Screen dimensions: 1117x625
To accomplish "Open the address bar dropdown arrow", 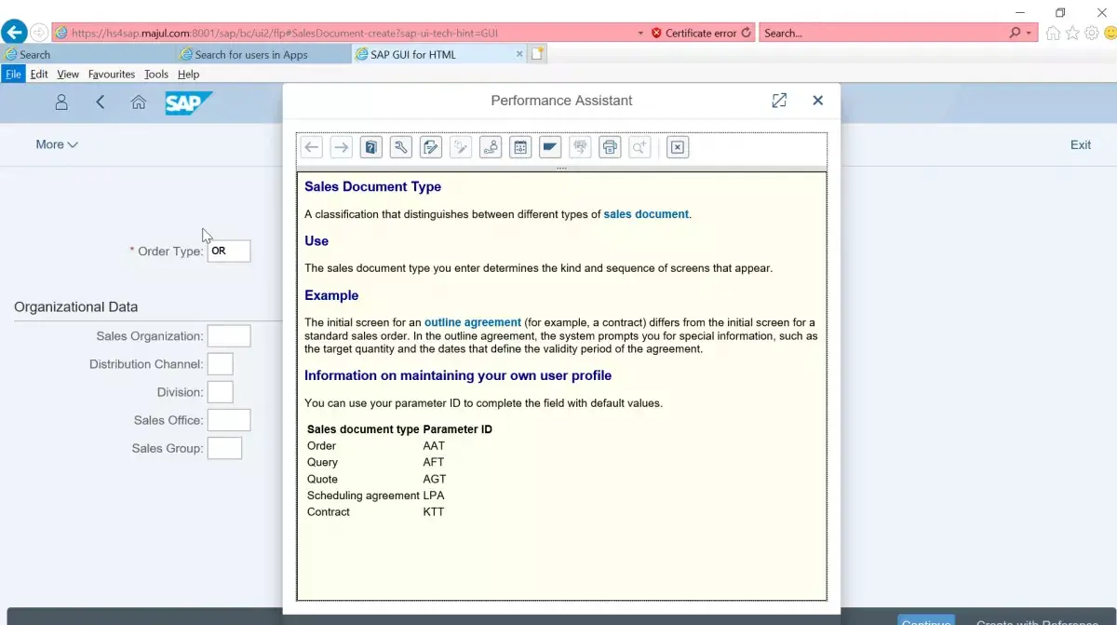I will pyautogui.click(x=640, y=33).
